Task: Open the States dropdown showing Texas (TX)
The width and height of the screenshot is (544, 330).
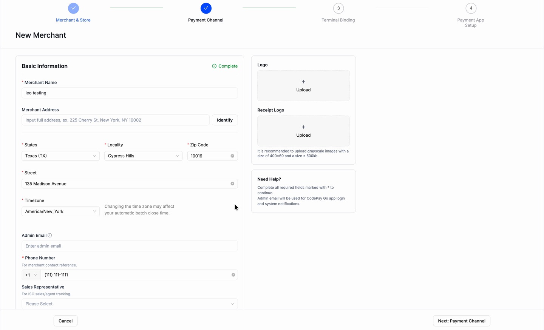Action: click(x=61, y=156)
